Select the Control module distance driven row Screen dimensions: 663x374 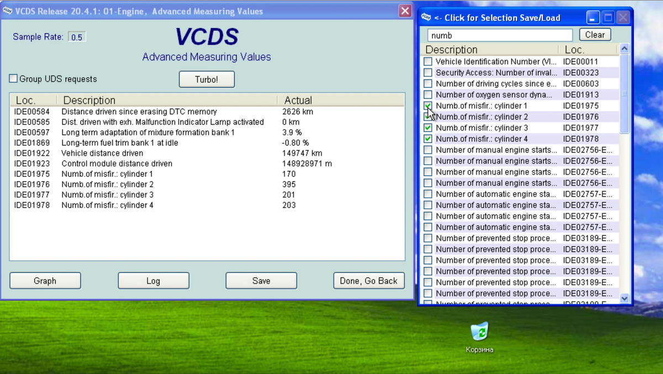click(x=207, y=164)
